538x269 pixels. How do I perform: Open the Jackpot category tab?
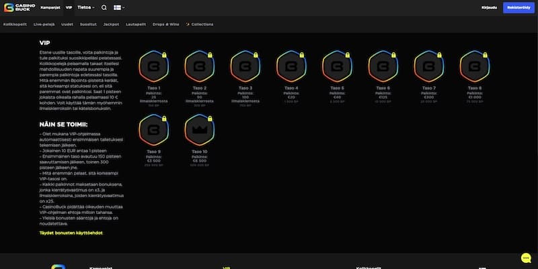[111, 24]
